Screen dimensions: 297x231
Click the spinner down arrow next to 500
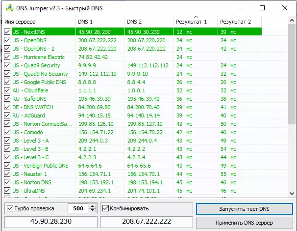click(x=93, y=211)
